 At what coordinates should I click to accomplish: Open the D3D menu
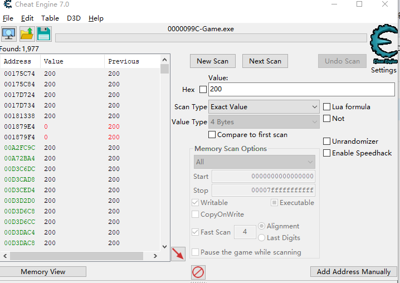pyautogui.click(x=74, y=18)
